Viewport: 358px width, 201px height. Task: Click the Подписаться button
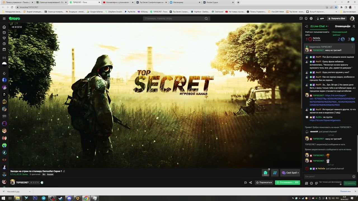264,183
